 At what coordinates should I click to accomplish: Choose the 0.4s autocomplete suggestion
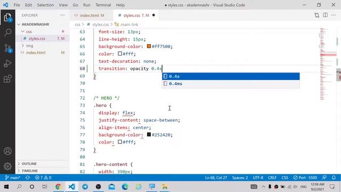click(231, 76)
